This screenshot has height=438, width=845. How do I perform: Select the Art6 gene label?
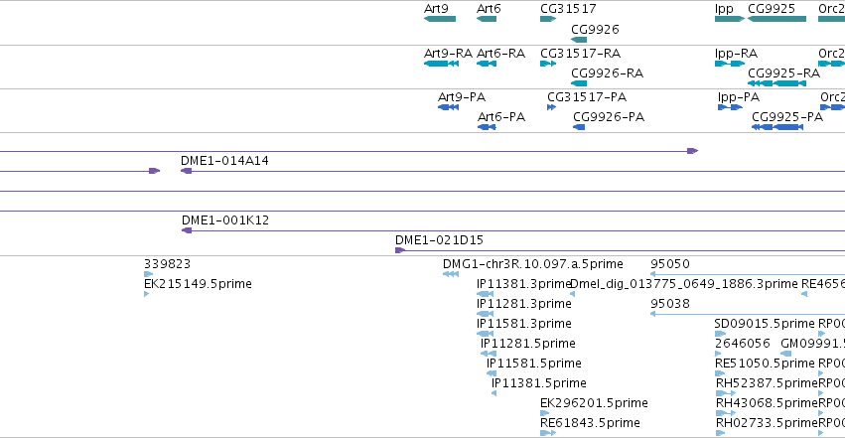click(489, 9)
